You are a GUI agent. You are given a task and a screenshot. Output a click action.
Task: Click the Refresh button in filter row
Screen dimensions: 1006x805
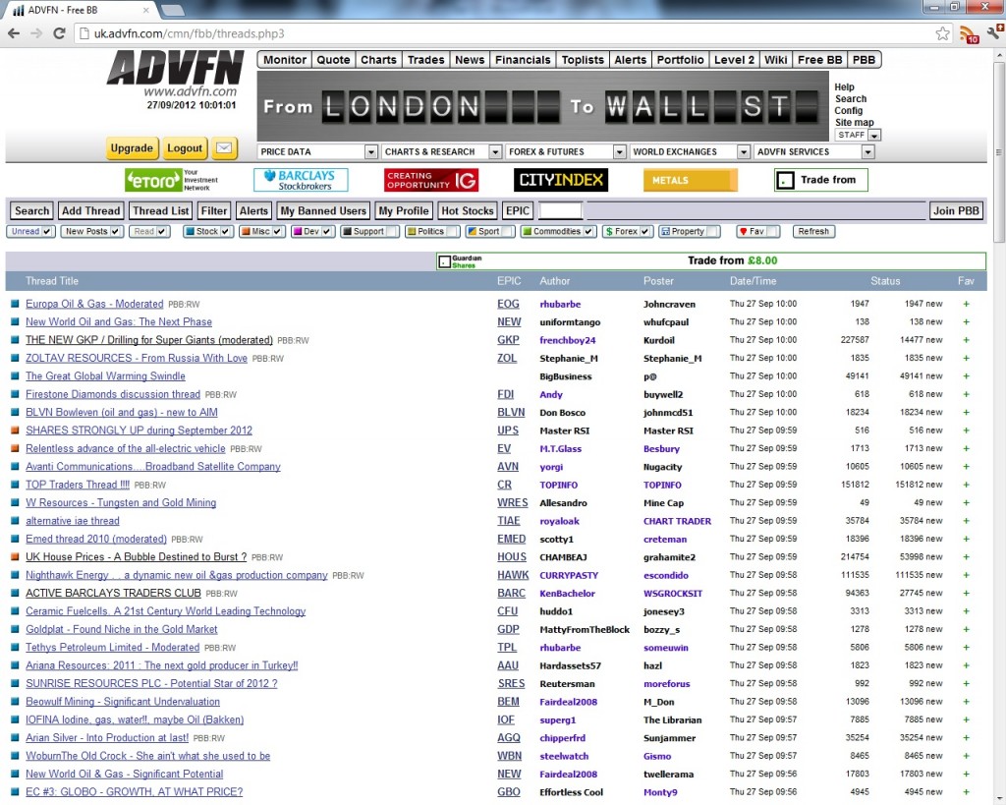(813, 232)
